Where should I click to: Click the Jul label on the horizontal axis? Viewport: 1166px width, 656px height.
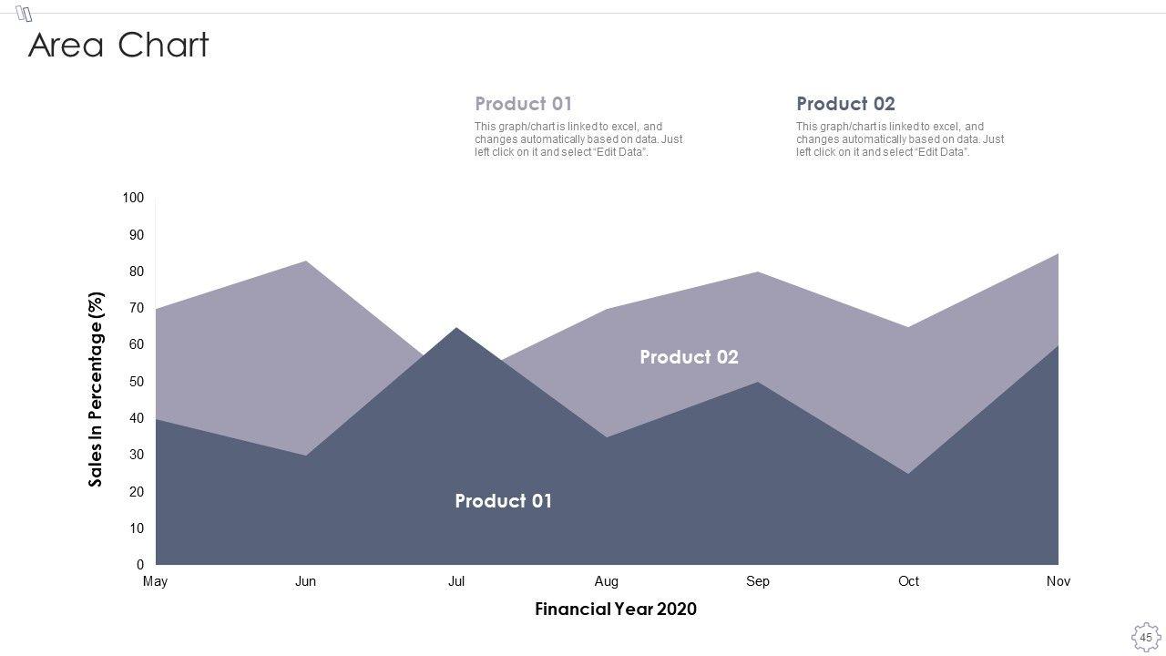456,581
